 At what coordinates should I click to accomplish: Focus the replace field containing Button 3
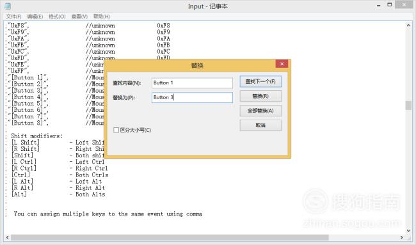192,97
